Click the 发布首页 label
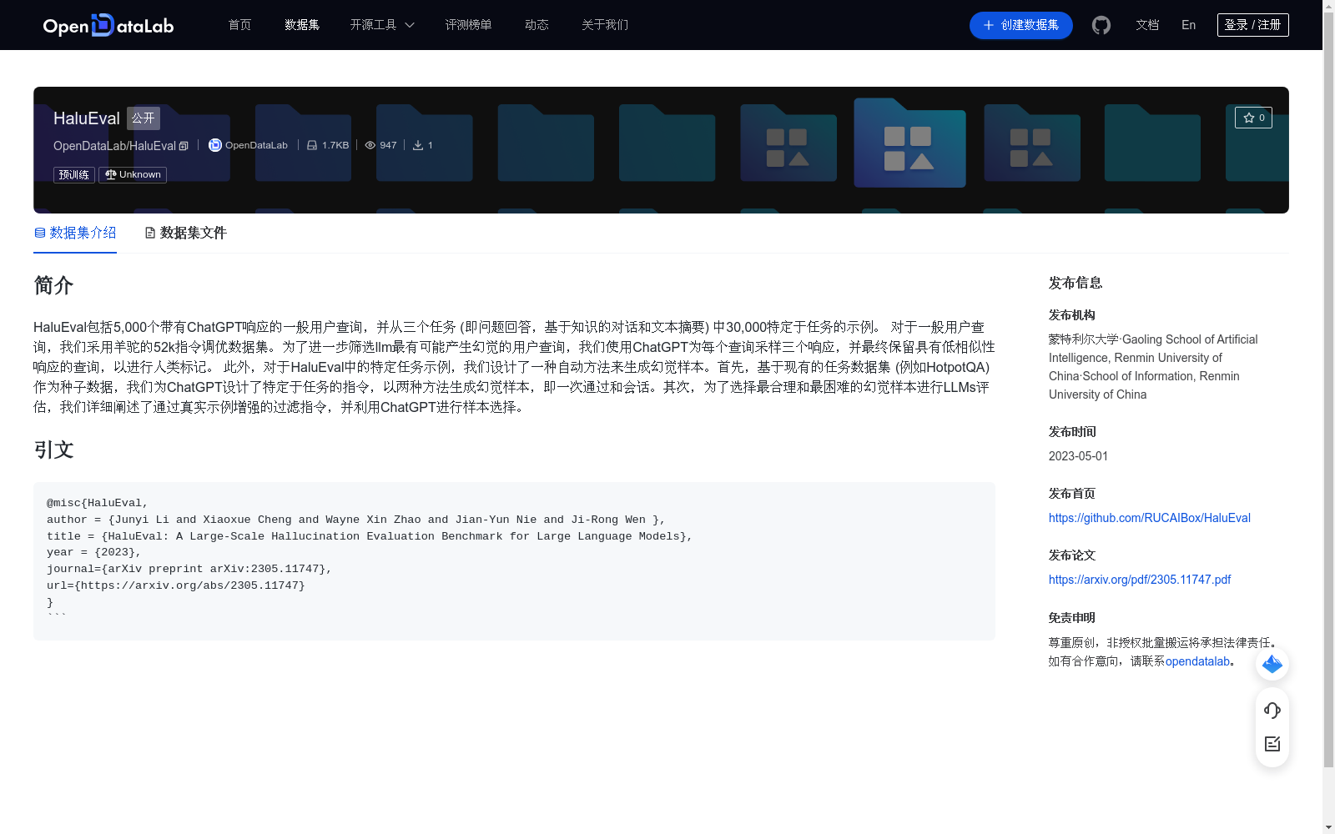This screenshot has height=834, width=1335. [1072, 494]
